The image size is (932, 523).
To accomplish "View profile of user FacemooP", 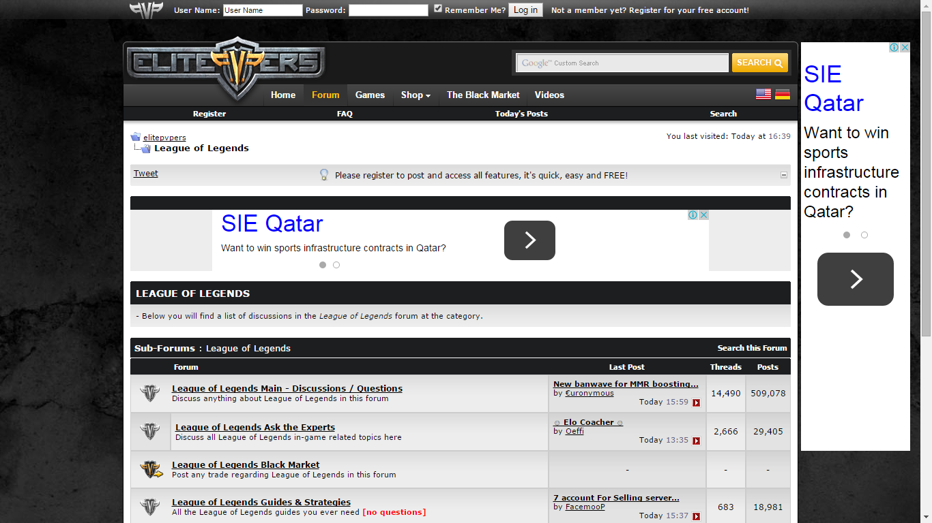I will coord(585,507).
